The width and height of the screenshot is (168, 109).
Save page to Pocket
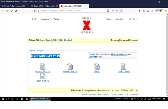tap(117, 11)
